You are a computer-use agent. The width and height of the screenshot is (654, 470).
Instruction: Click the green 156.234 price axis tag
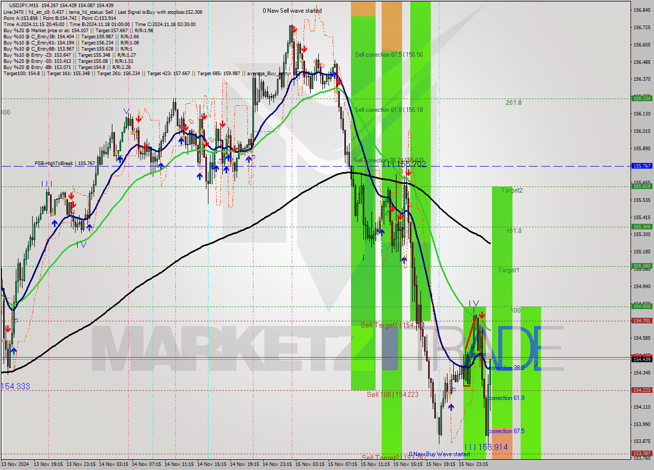(x=642, y=98)
